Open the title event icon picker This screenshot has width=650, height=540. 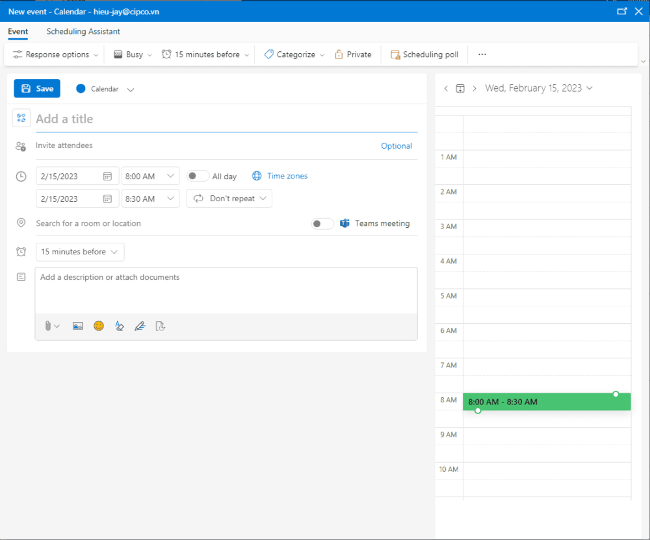tap(21, 118)
